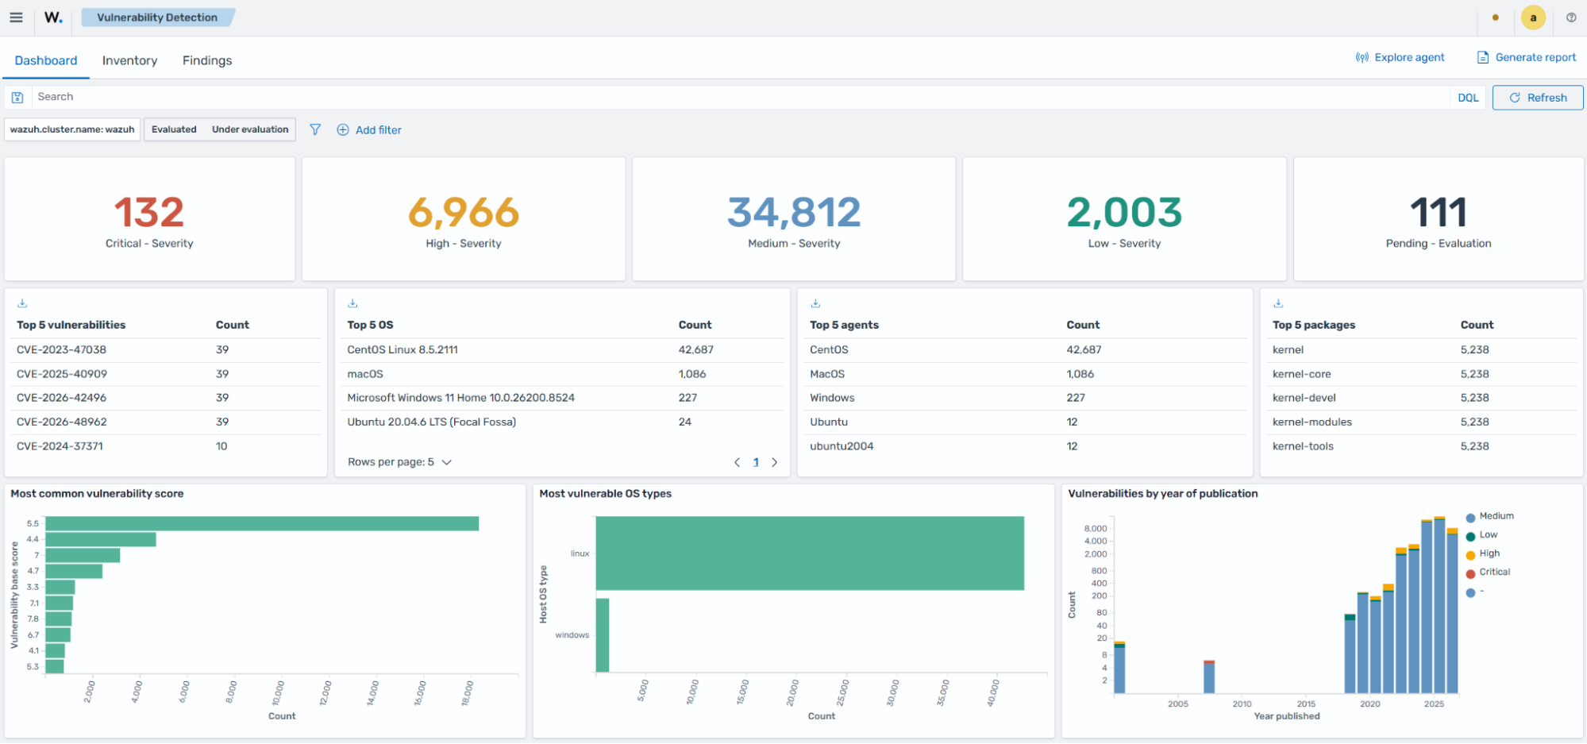
Task: Click the filter funnel icon
Action: coord(315,129)
